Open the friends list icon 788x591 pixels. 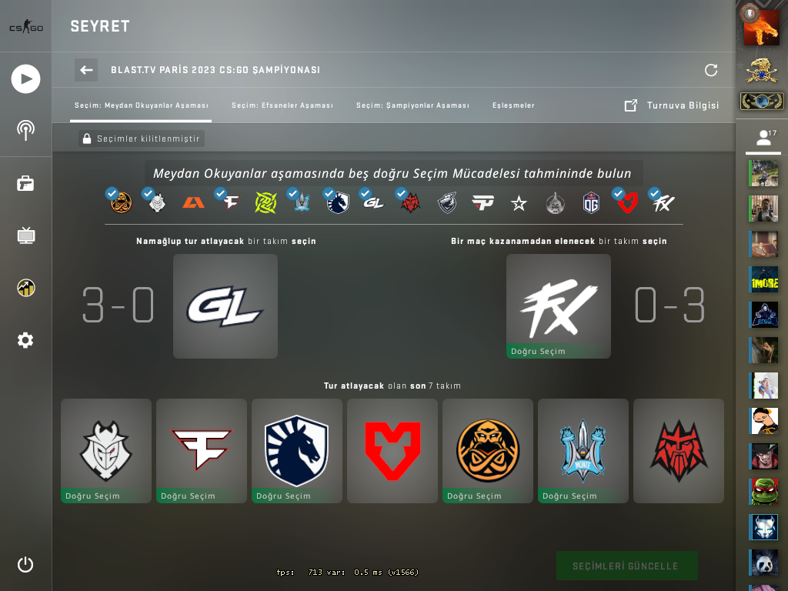point(763,138)
